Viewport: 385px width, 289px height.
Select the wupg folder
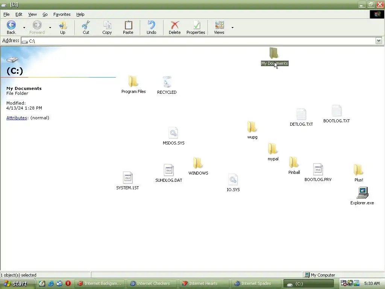(x=252, y=130)
